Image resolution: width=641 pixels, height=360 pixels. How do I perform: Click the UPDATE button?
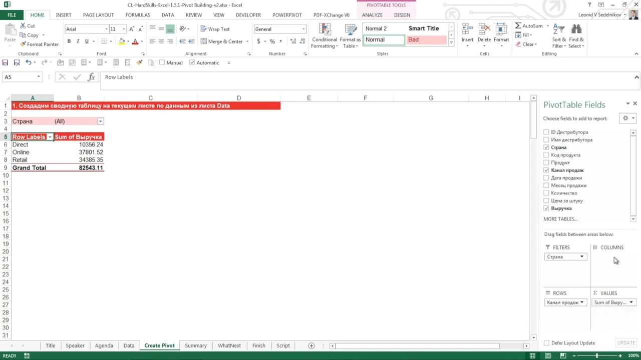click(x=626, y=343)
